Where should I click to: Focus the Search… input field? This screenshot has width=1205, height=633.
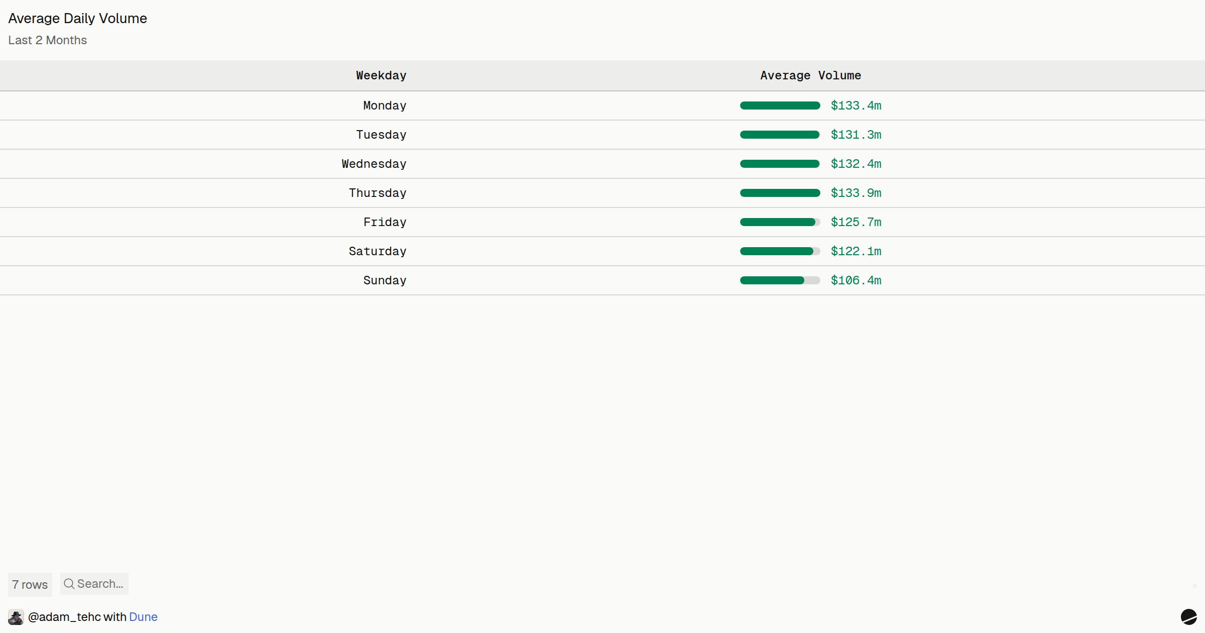(x=94, y=584)
